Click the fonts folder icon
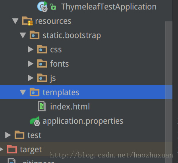The image size is (178, 163). [x=42, y=63]
